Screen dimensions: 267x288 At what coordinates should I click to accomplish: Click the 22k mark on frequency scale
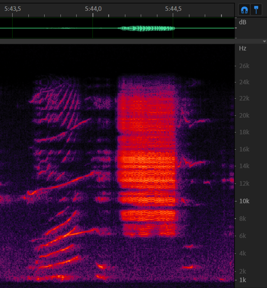click(x=244, y=98)
